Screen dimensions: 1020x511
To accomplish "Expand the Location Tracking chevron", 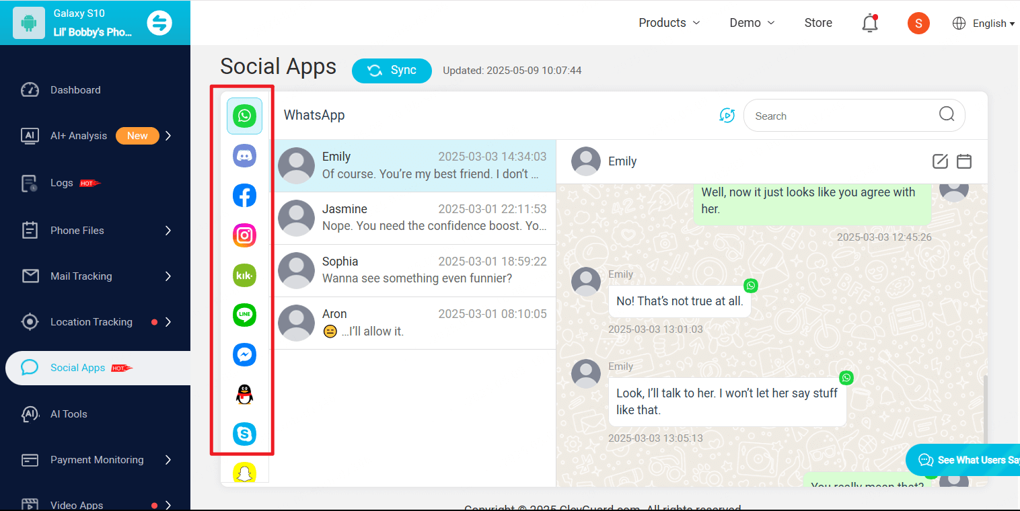I will click(x=168, y=321).
